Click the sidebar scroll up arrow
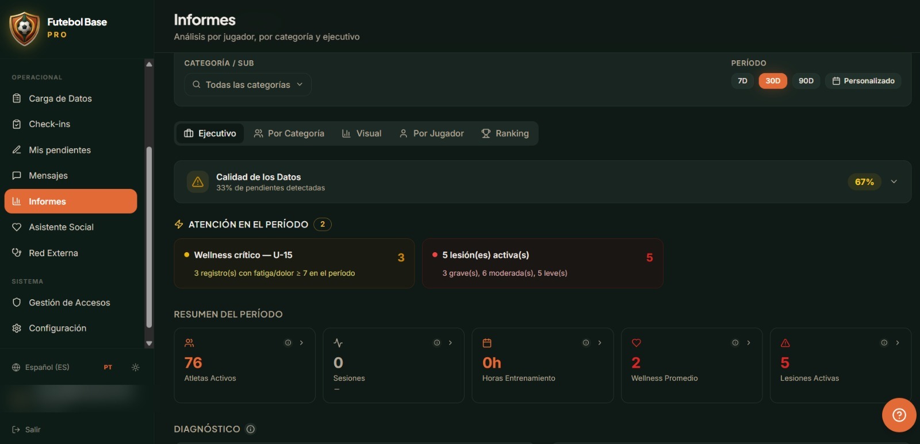This screenshot has height=444, width=920. (149, 64)
